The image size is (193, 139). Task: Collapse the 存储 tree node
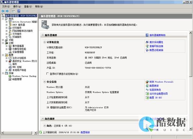3,73
